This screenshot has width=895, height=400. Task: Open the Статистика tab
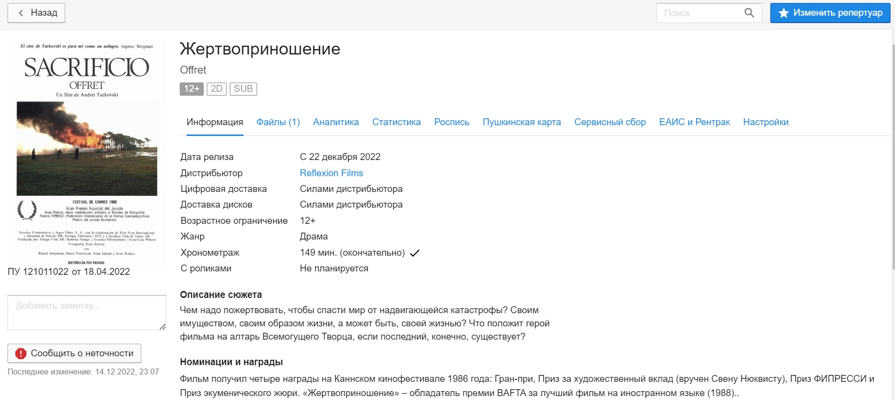pos(396,122)
